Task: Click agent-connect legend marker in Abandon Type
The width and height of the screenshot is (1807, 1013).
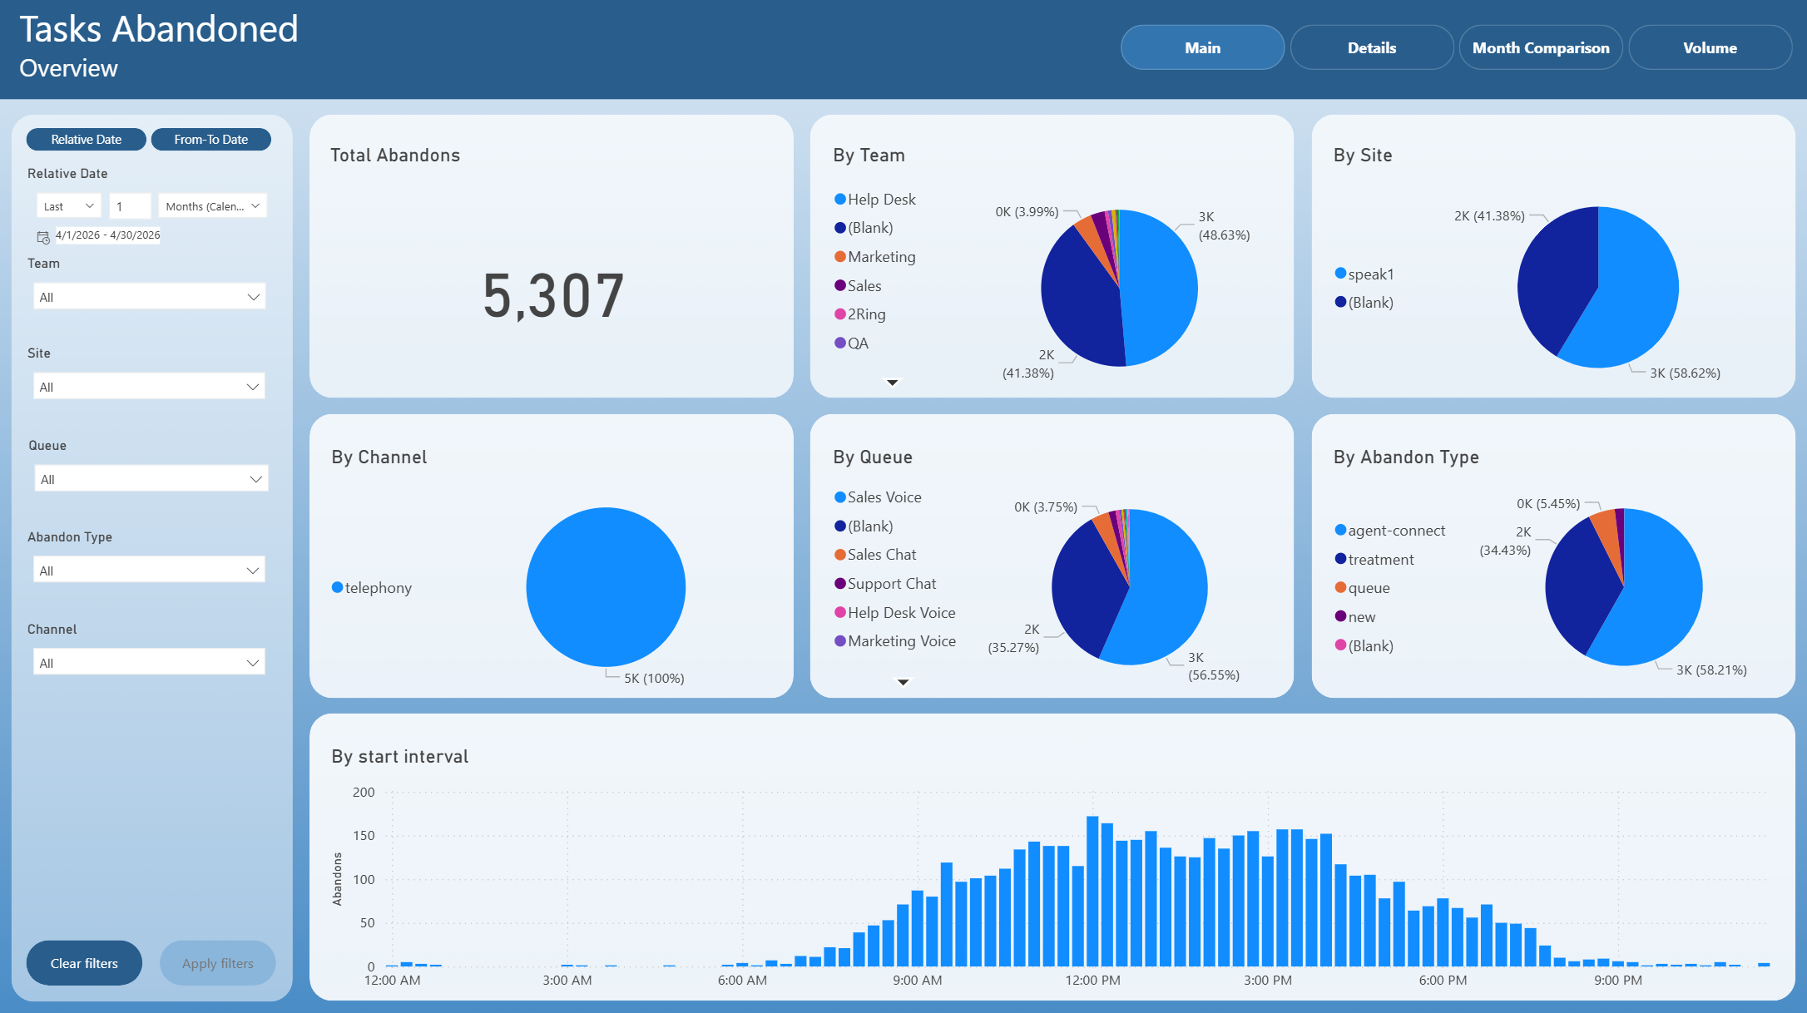Action: 1340,530
